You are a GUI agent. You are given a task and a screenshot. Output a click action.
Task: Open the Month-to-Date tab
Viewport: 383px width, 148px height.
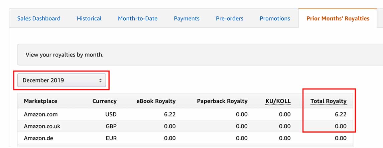point(138,19)
